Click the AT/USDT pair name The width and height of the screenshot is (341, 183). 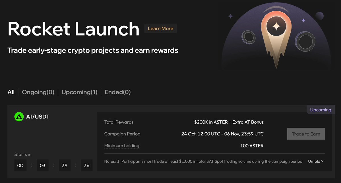click(38, 117)
